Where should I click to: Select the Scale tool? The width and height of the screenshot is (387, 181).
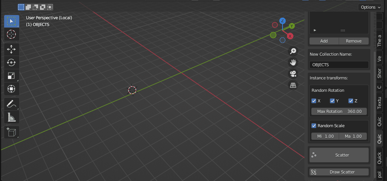(11, 76)
